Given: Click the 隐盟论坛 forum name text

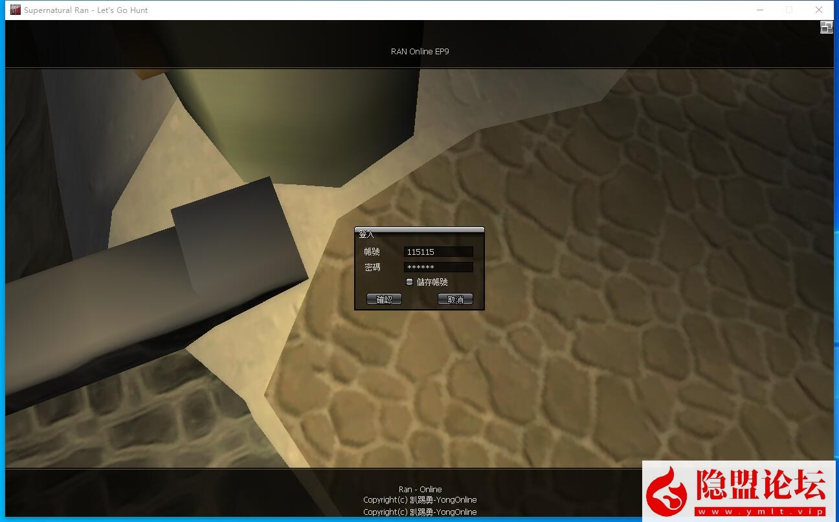Looking at the screenshot, I should tap(761, 485).
